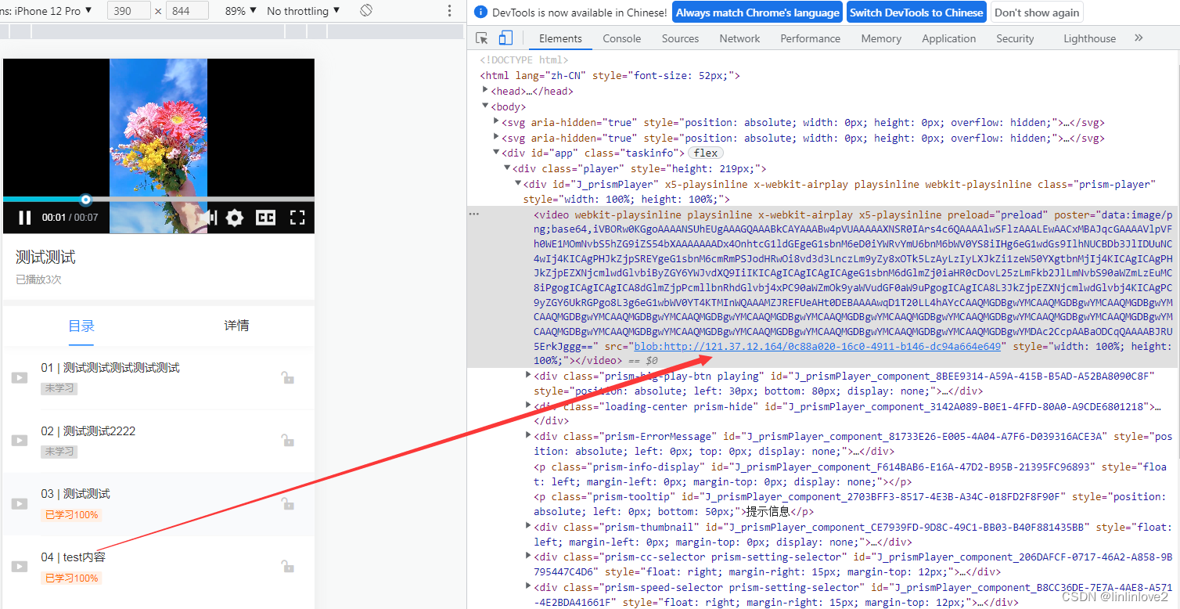Open video player settings gear
This screenshot has width=1180, height=609.
tap(235, 218)
